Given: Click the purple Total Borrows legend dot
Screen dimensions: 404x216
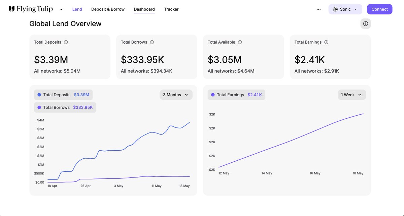Looking at the screenshot, I should (39, 107).
